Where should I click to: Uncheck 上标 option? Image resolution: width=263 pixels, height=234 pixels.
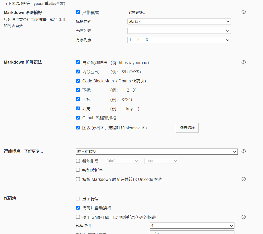point(78,99)
